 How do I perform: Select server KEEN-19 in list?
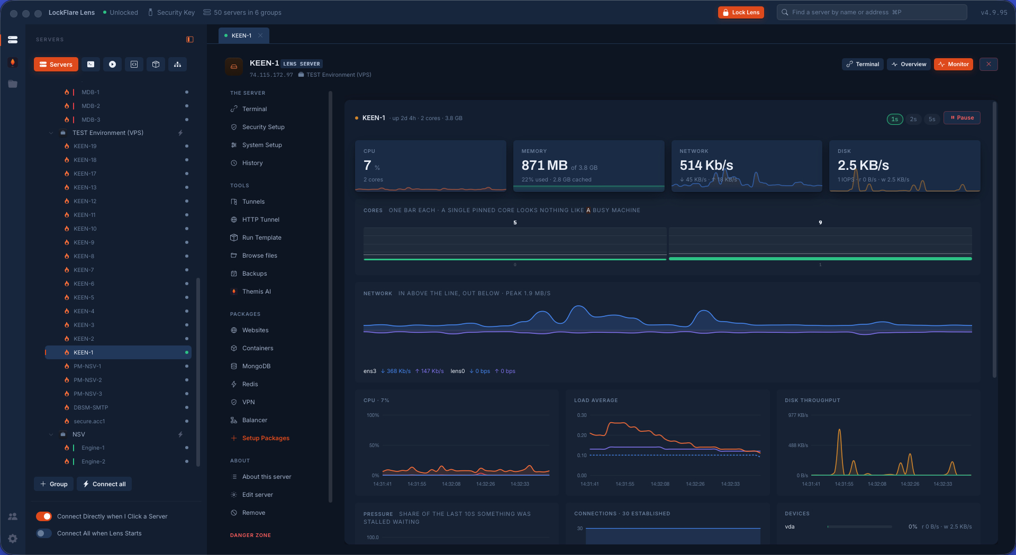pyautogui.click(x=117, y=146)
